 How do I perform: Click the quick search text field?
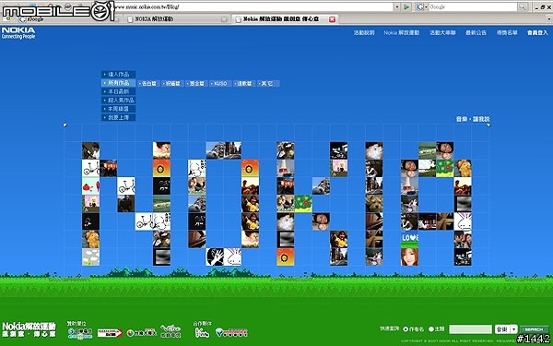pos(470,329)
